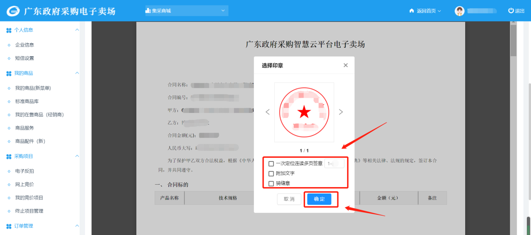
Task: Open 标准商品库 menu item
Action: coord(27,102)
